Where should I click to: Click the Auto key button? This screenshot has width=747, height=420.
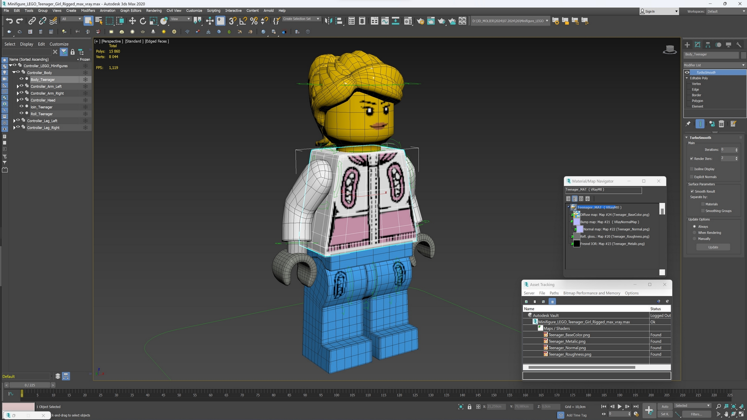665,406
